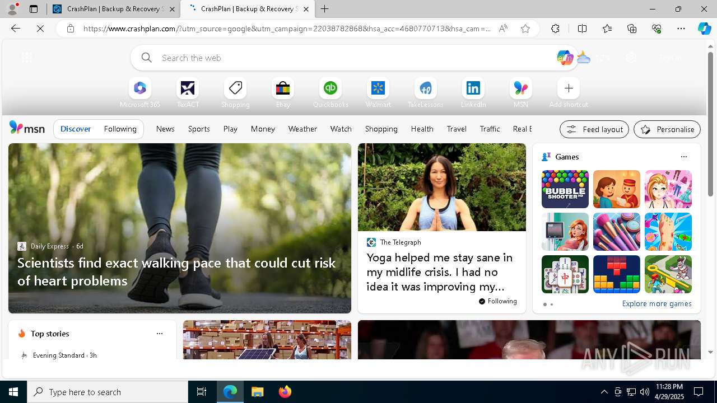This screenshot has height=403, width=717.
Task: Show hidden system tray icons
Action: point(604,392)
